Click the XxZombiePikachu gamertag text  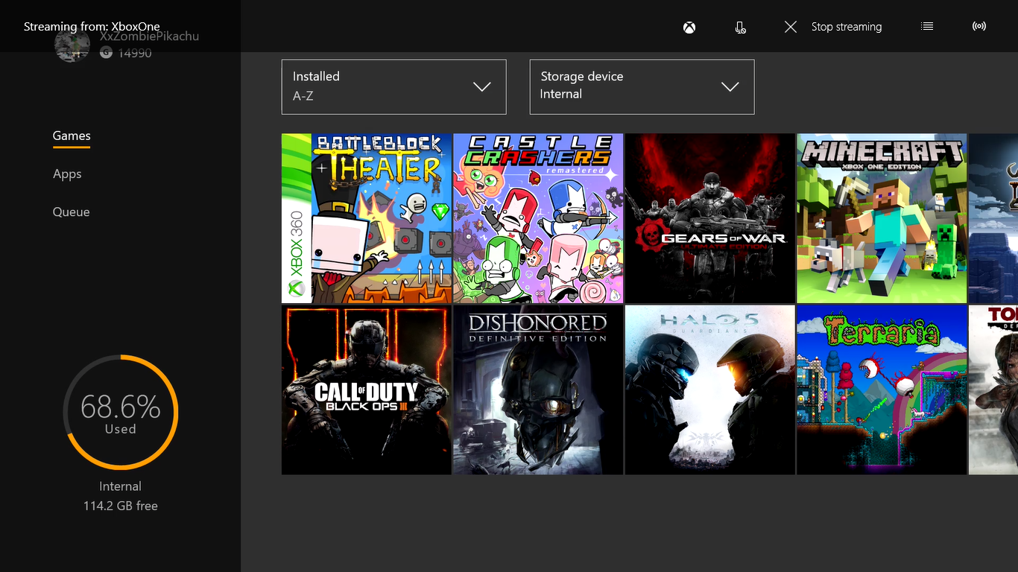click(x=149, y=36)
